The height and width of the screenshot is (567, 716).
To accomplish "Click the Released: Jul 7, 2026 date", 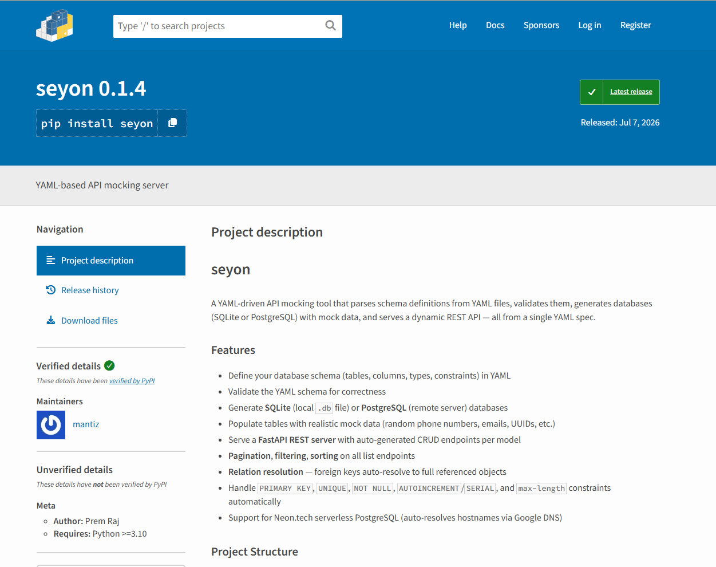I will (620, 123).
